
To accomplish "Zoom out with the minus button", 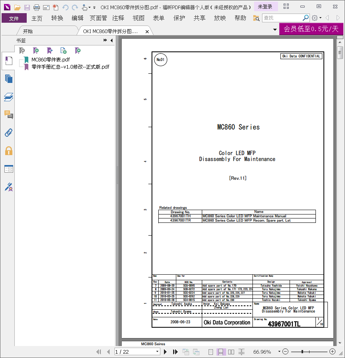I will [x=285, y=352].
